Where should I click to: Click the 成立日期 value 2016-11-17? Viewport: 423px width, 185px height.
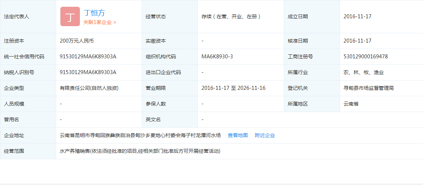coord(357,16)
